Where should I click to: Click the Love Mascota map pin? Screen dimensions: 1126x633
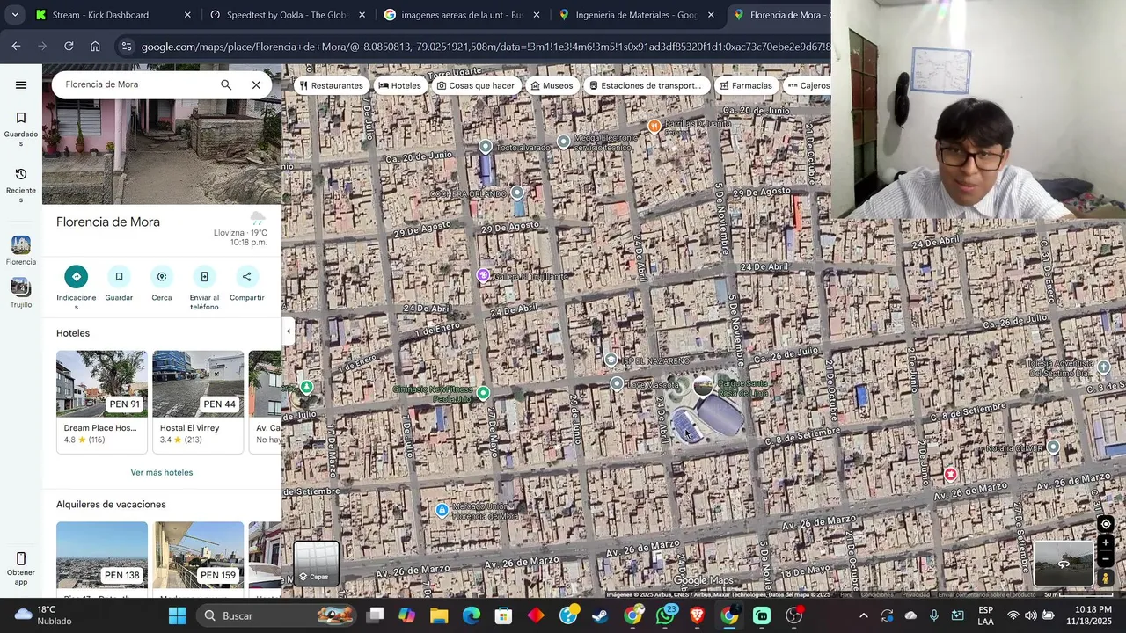(617, 384)
